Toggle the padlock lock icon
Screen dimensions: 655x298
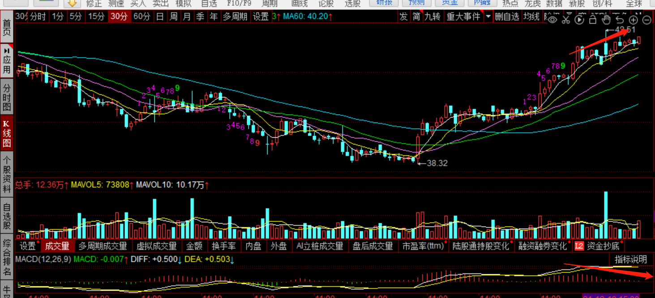[x=593, y=19]
